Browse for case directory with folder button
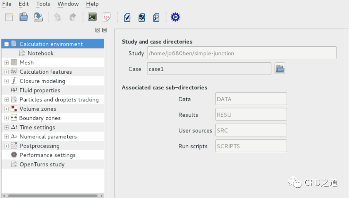The width and height of the screenshot is (349, 198). (280, 69)
